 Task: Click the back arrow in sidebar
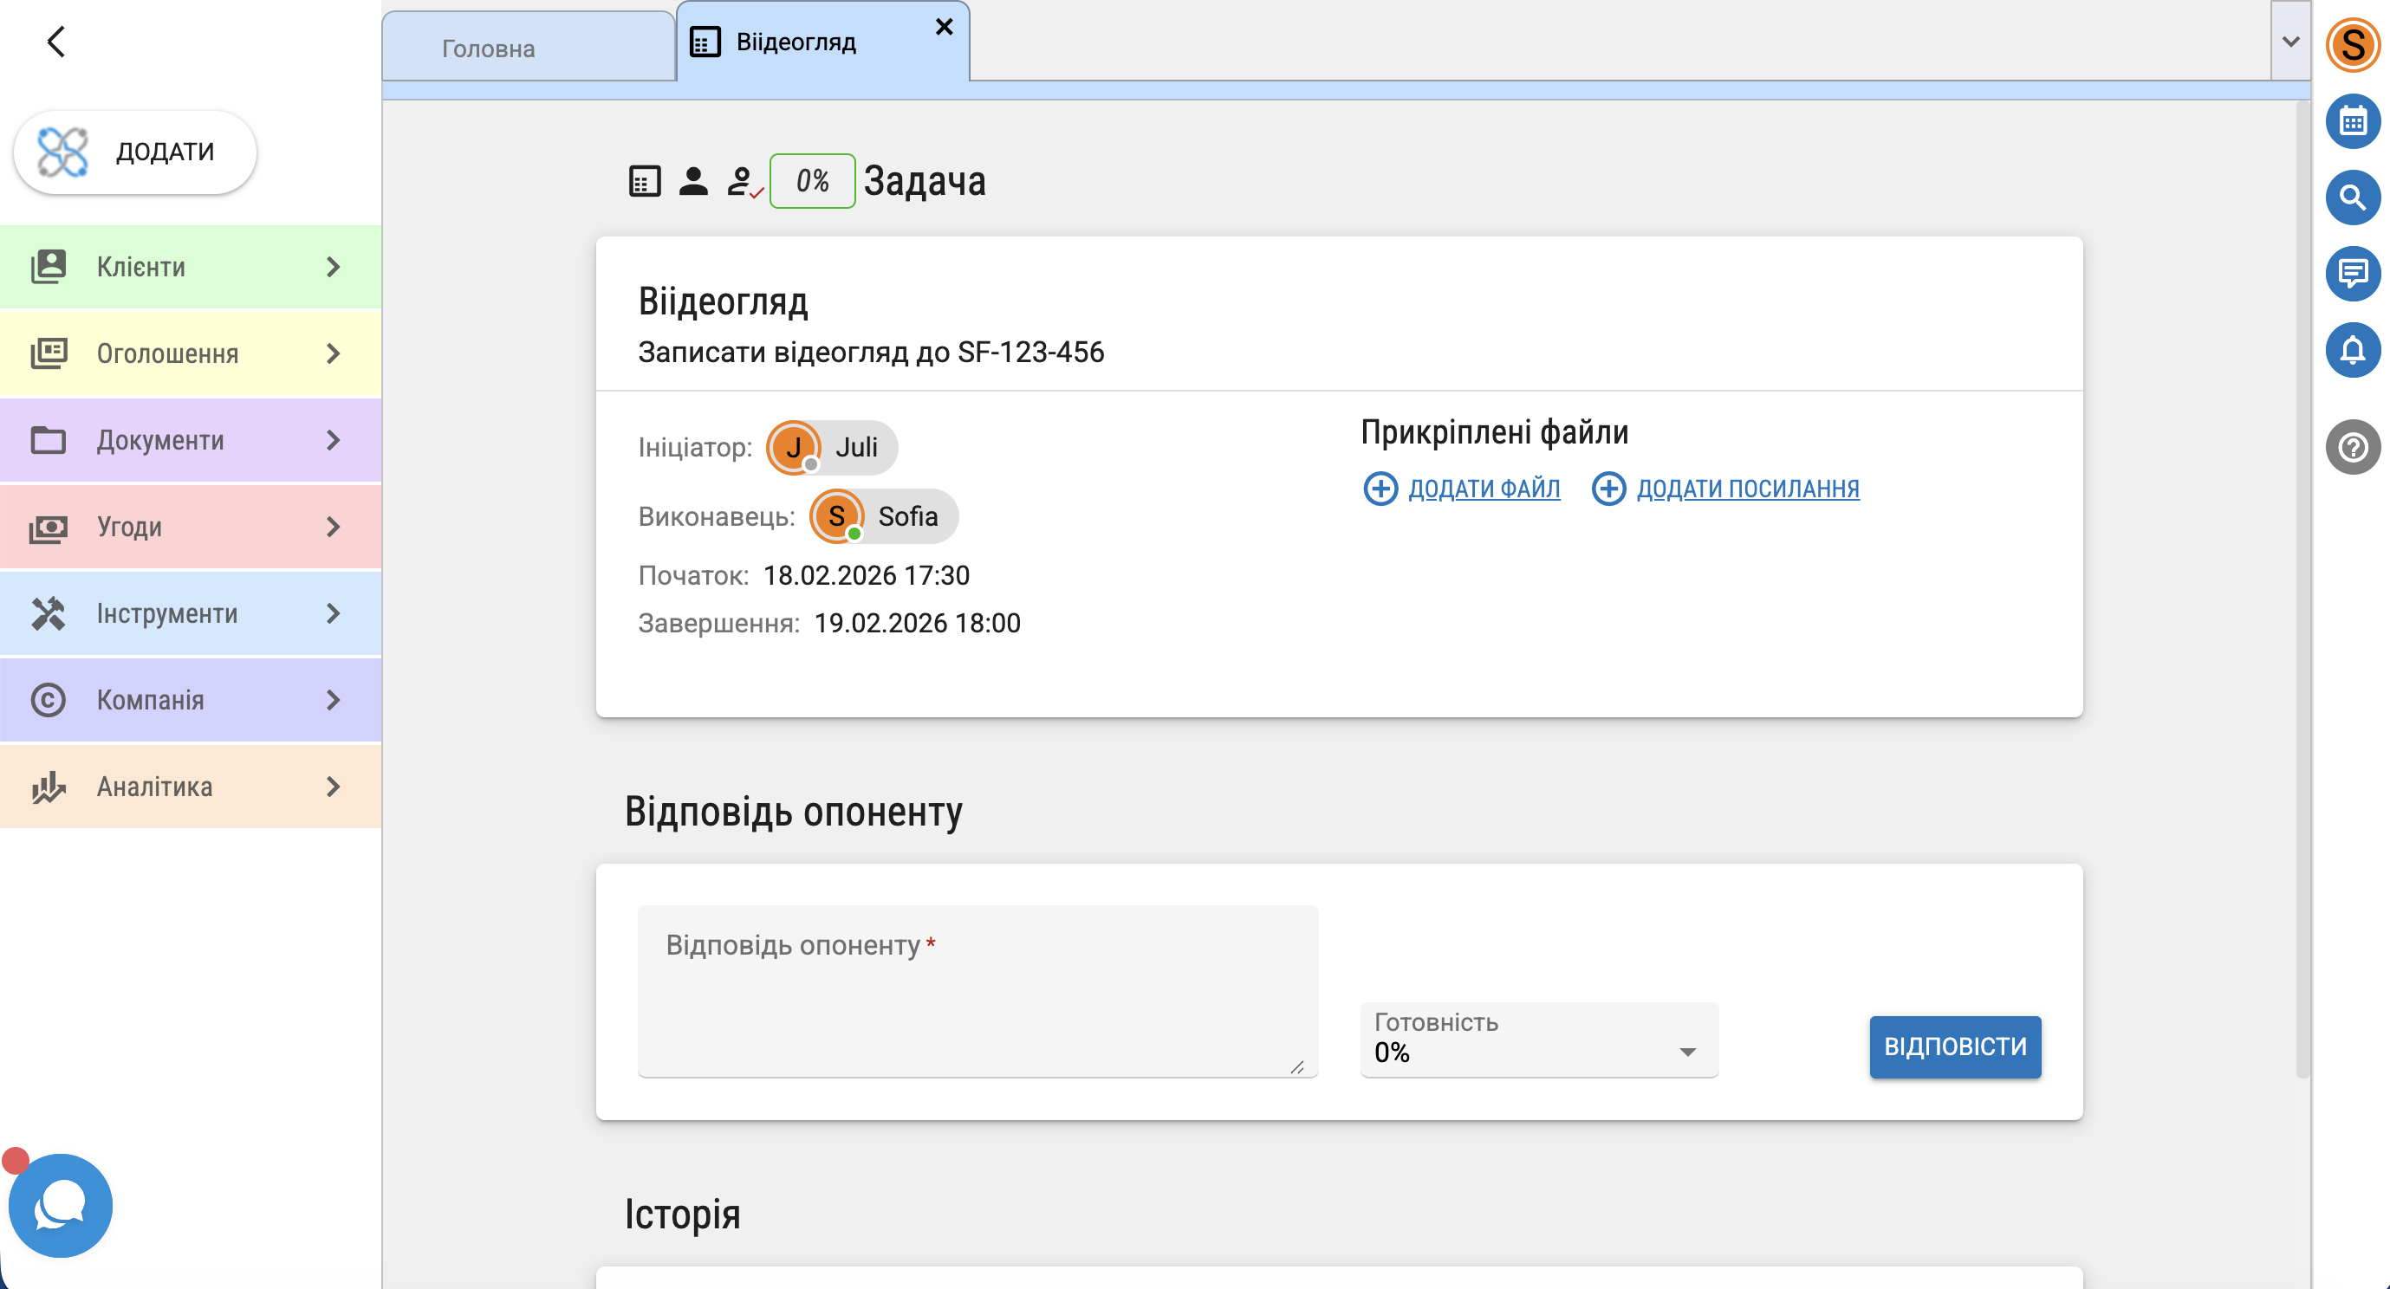[x=56, y=42]
